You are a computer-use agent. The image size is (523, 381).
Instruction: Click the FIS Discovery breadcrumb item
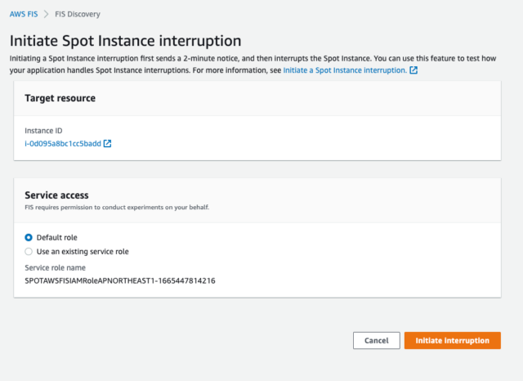tap(78, 14)
